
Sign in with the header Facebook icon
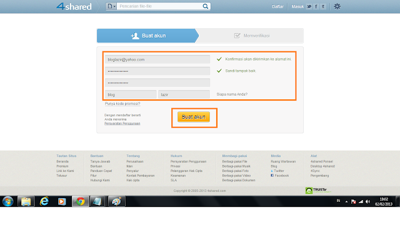(316, 7)
